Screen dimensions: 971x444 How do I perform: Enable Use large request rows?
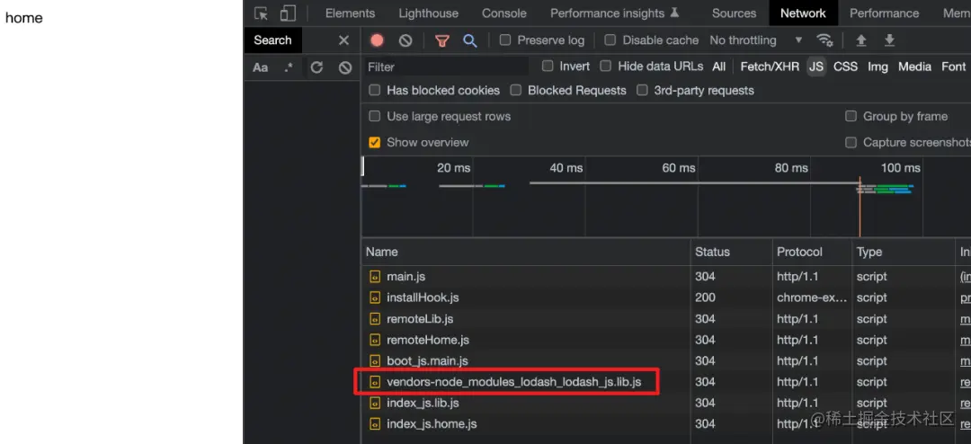(375, 117)
